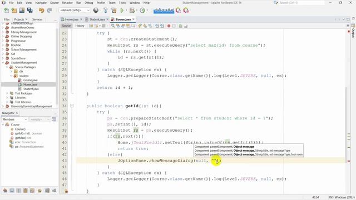Click the Comment code editor icon

click(181, 26)
